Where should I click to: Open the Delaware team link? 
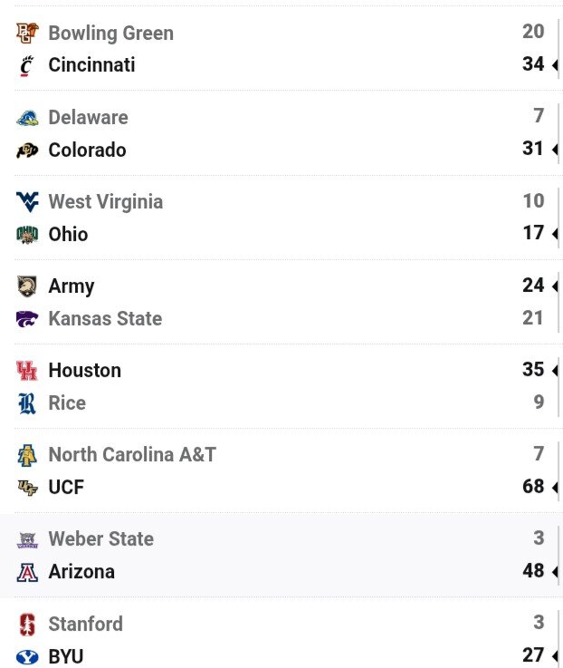(x=88, y=117)
